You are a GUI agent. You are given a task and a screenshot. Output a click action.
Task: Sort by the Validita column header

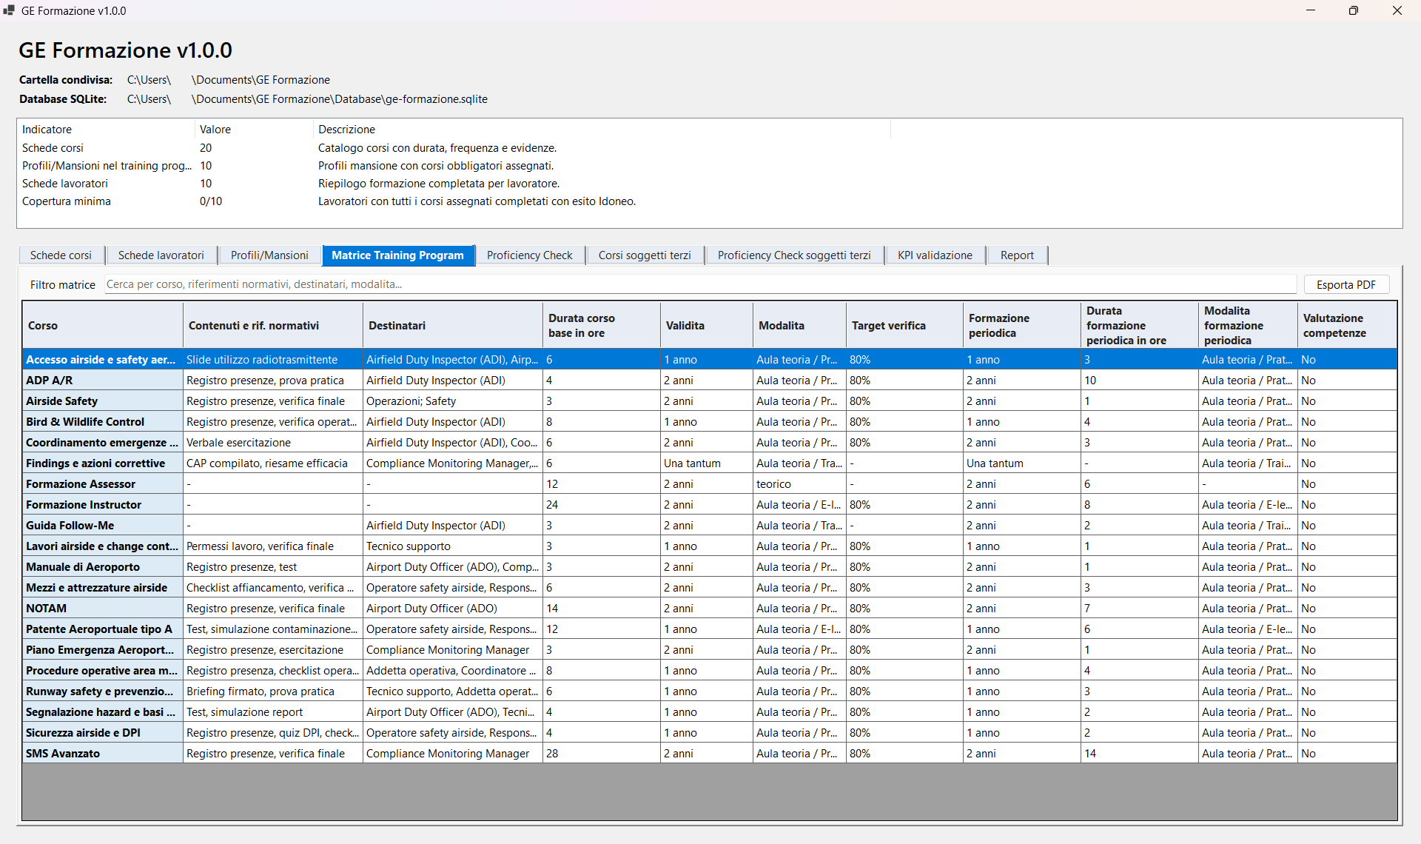coord(707,326)
